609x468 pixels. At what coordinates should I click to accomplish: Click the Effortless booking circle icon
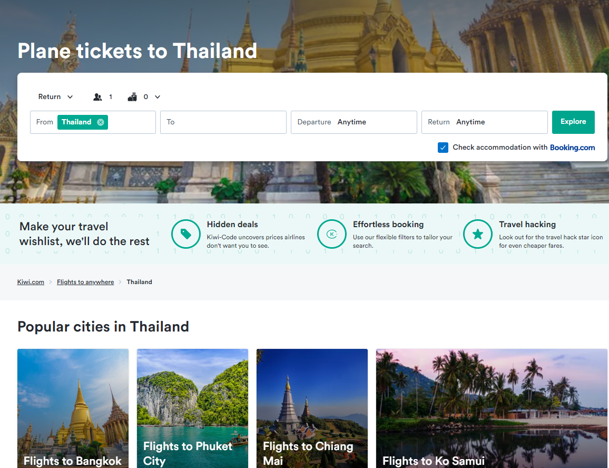332,234
